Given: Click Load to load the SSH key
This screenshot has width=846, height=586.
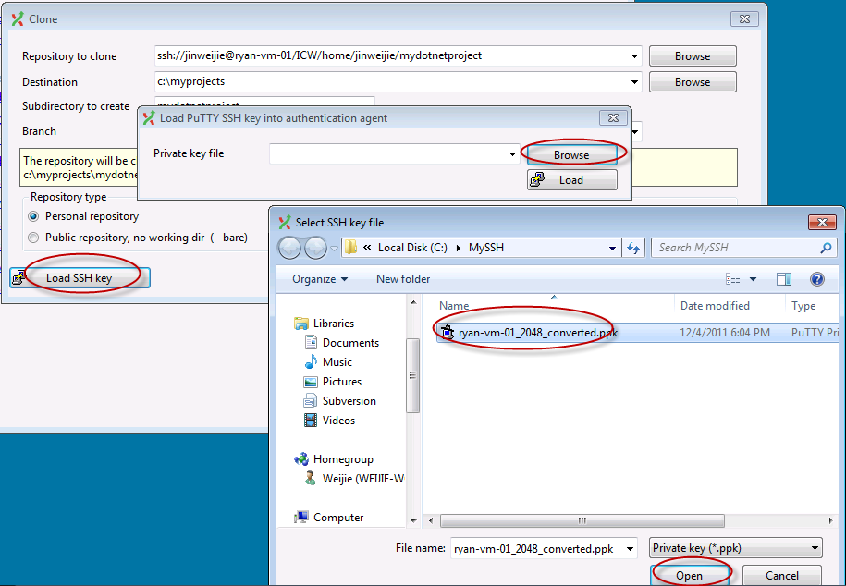Looking at the screenshot, I should 571,180.
